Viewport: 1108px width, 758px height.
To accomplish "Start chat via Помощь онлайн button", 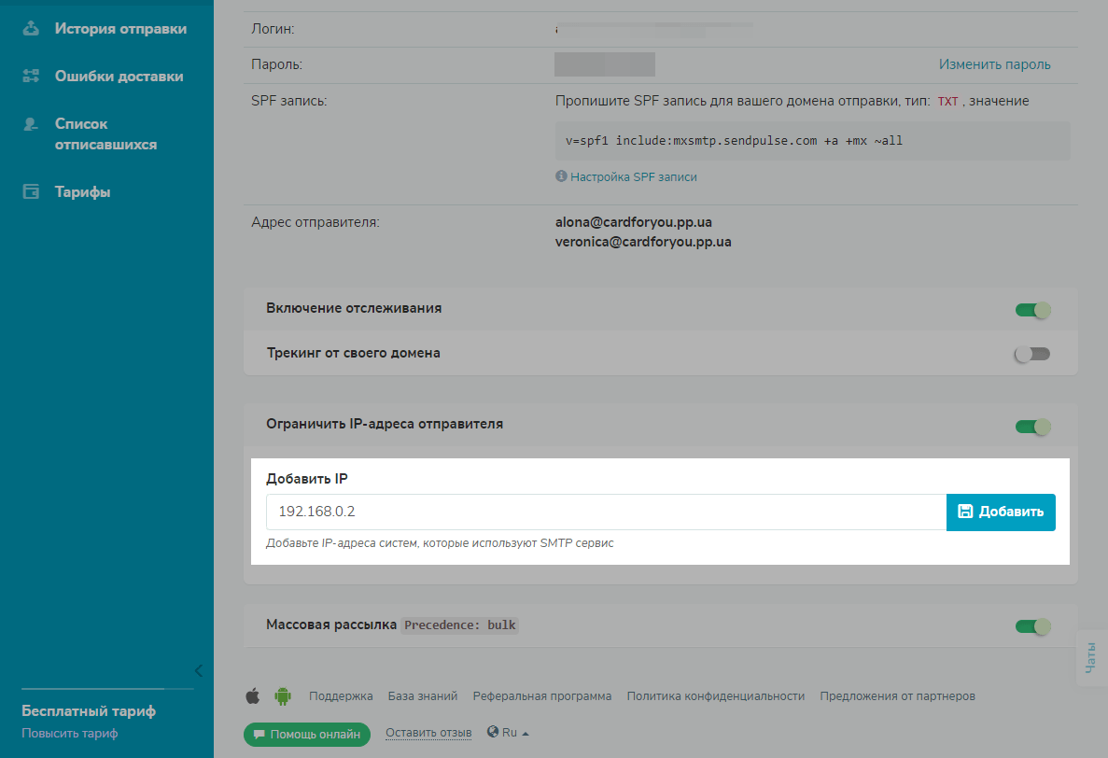I will 307,735.
